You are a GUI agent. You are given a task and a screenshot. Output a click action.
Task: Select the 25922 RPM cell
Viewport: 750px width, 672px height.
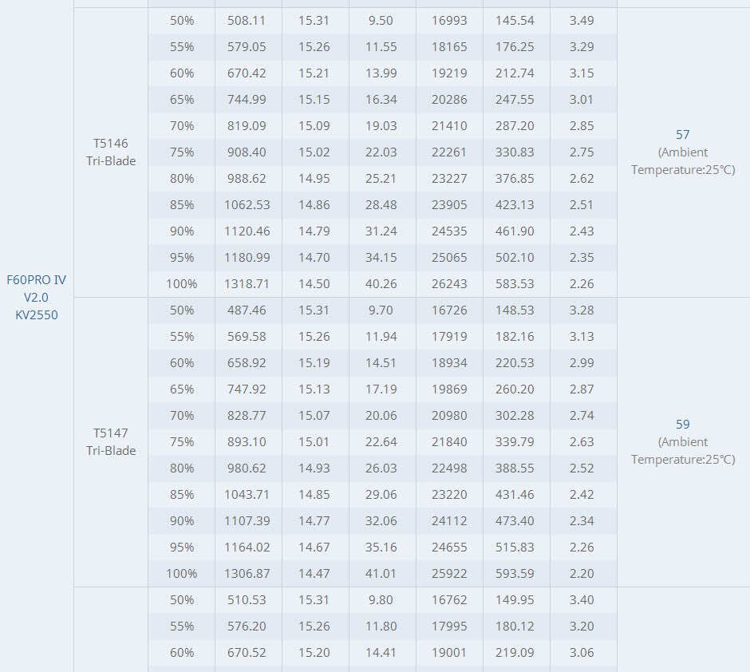449,574
